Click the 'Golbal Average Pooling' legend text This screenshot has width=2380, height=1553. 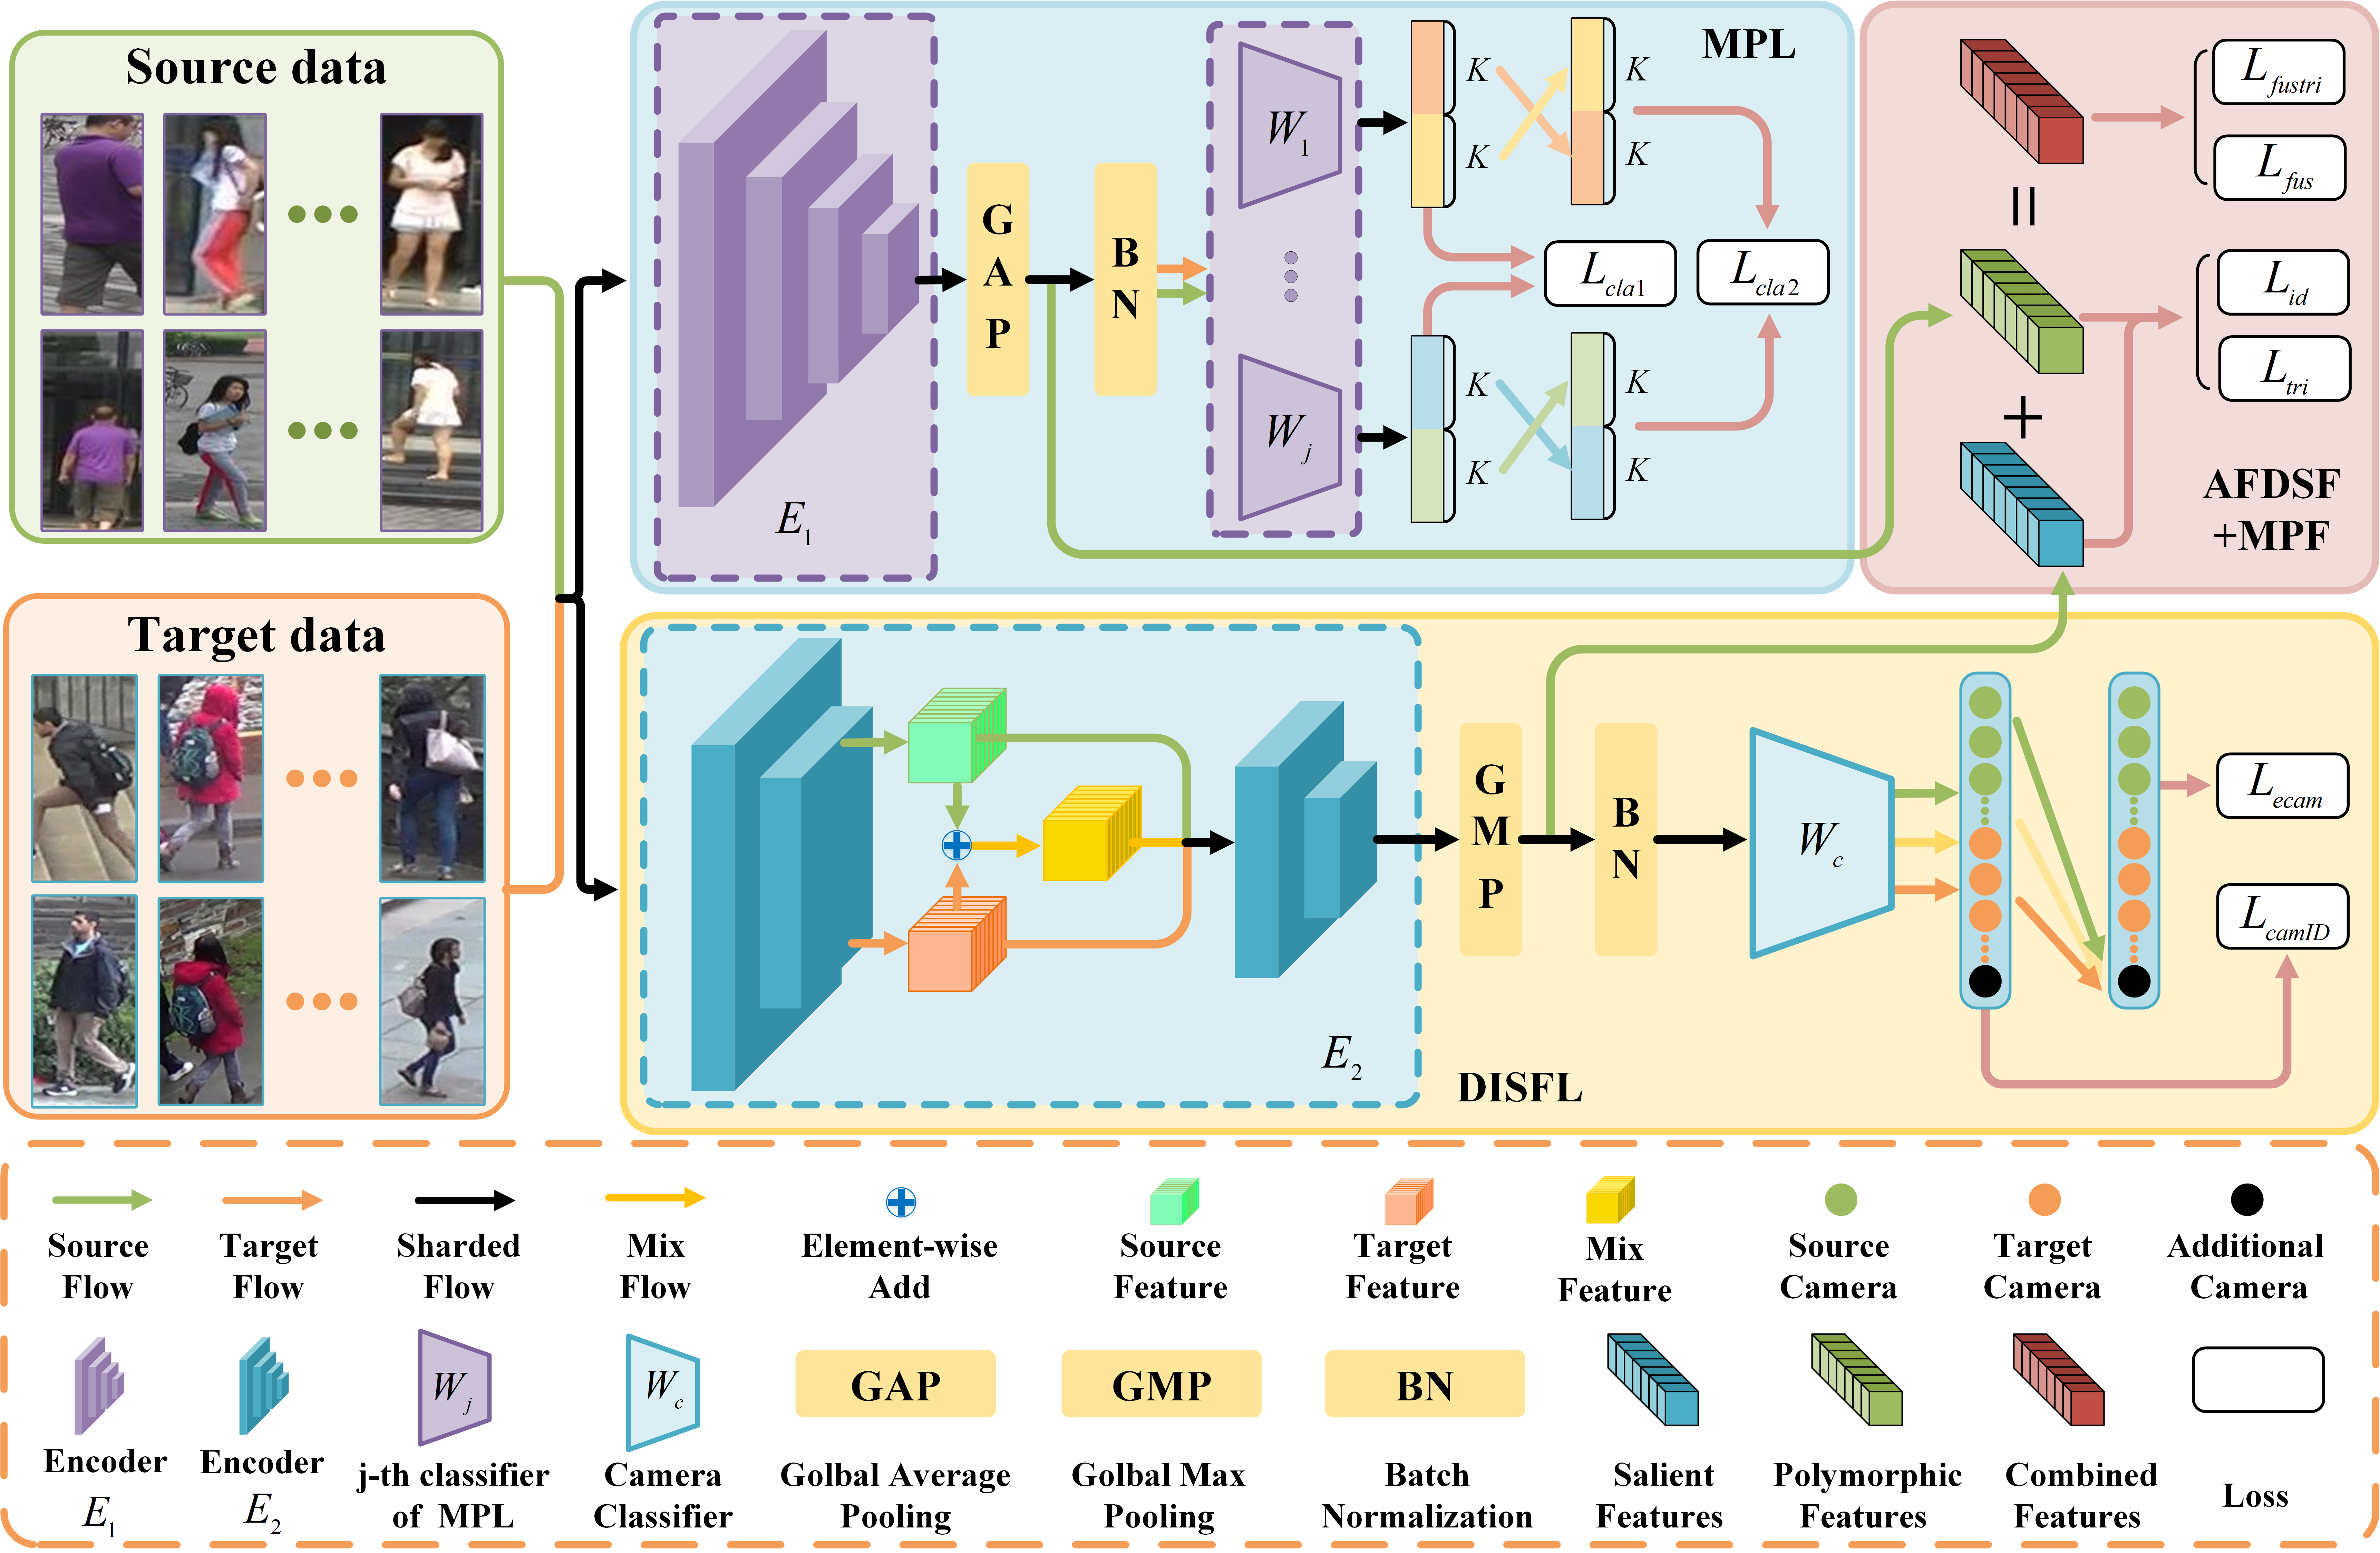[x=895, y=1496]
